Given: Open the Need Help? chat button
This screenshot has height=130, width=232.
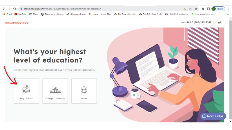Looking at the screenshot, I should click(x=213, y=116).
